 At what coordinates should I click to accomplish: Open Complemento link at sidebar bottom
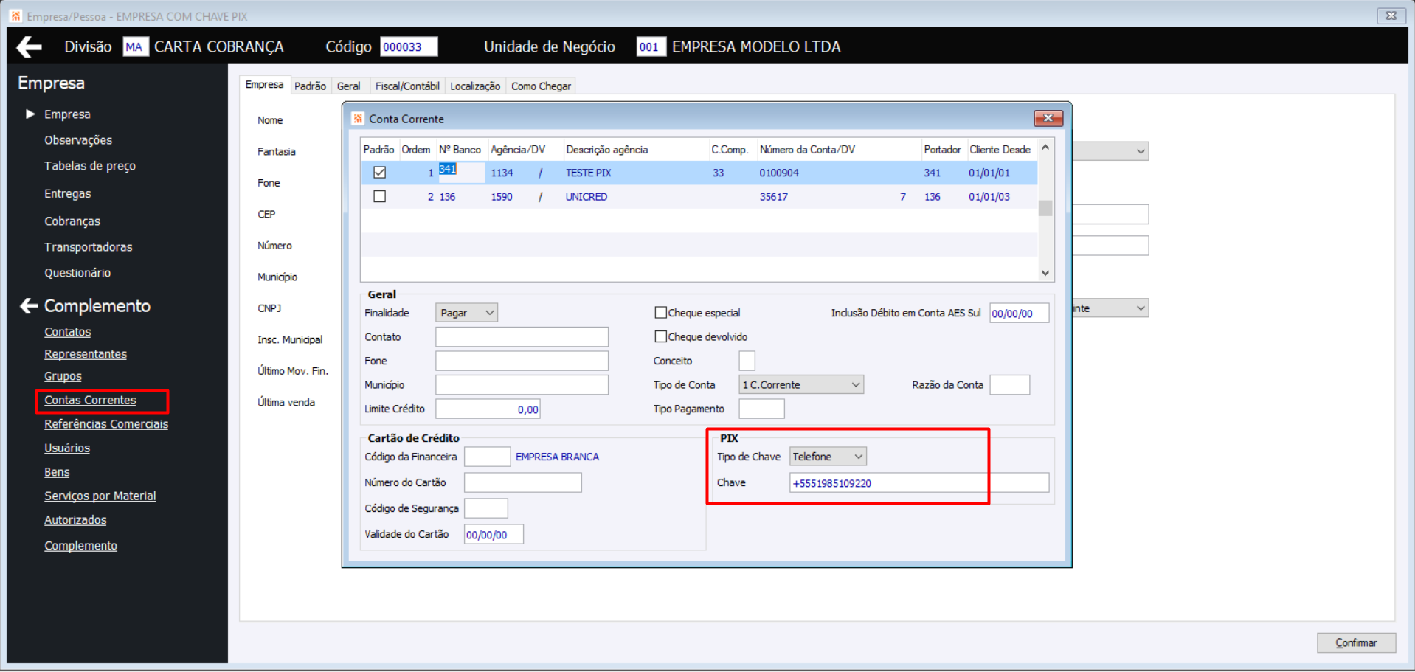(80, 546)
